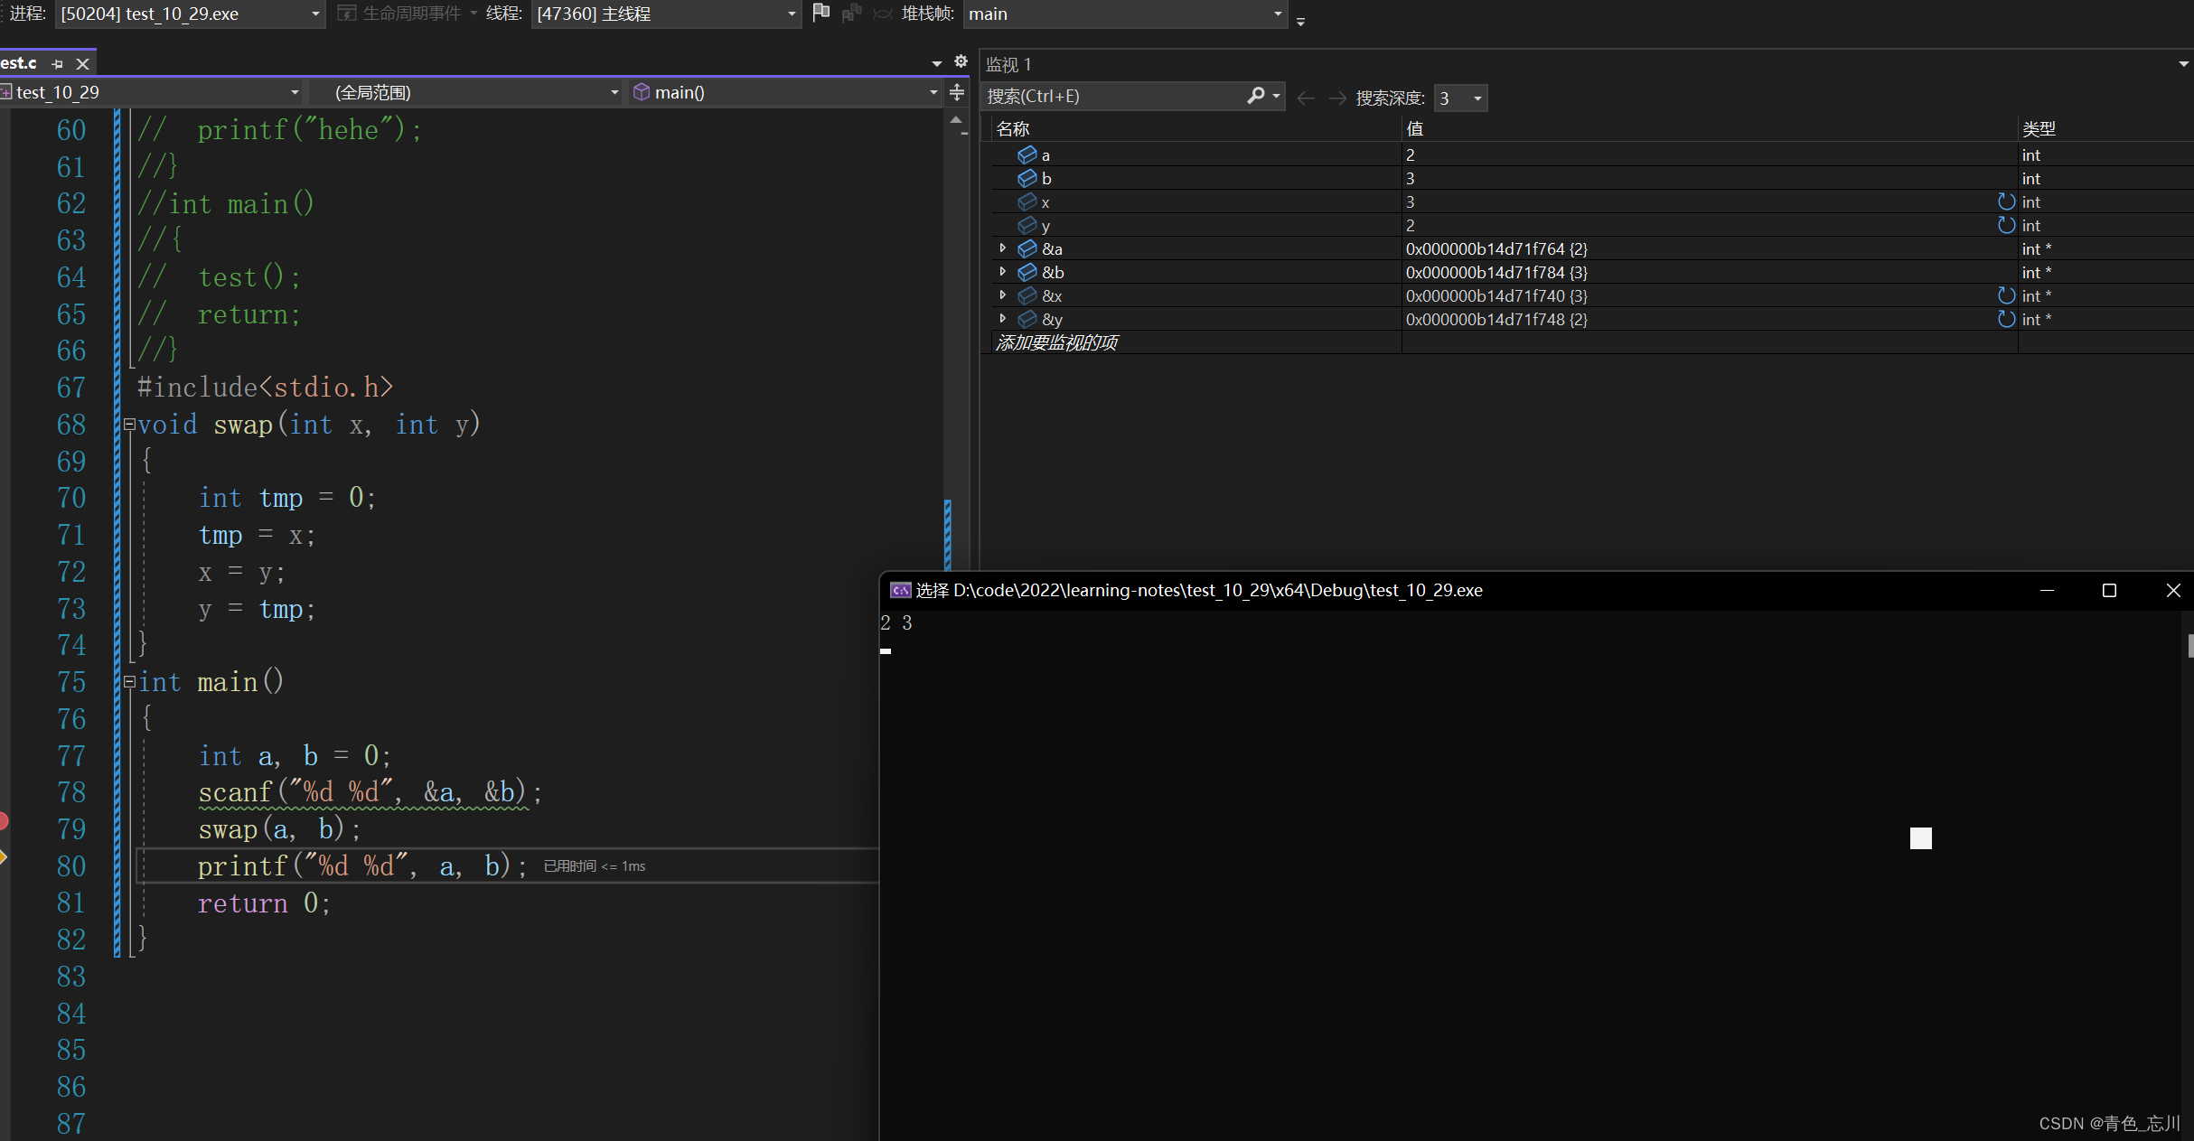The height and width of the screenshot is (1141, 2194).
Task: Click the refresh icon for variable x
Action: coord(2006,201)
